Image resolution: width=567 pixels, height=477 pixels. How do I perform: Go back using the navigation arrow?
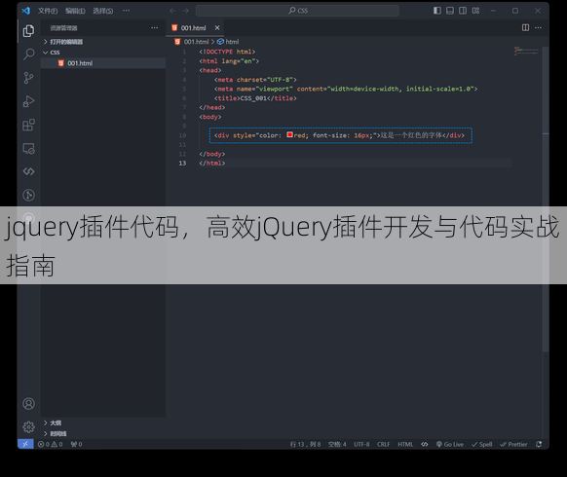coord(172,11)
